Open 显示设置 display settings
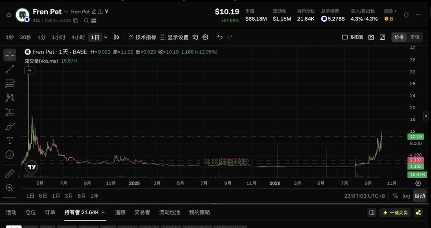This screenshot has width=431, height=228. click(174, 37)
